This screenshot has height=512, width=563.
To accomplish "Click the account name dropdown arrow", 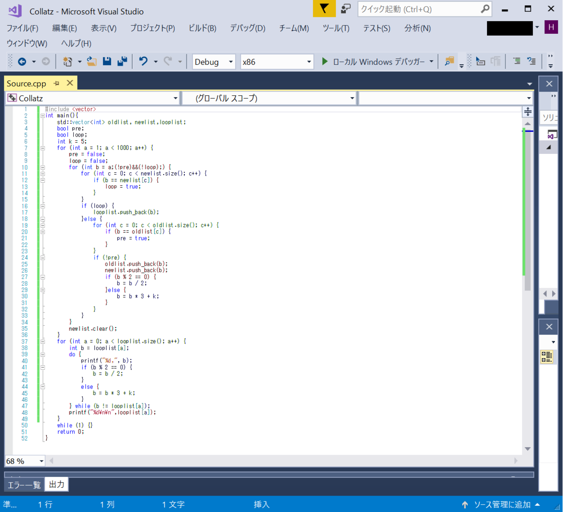I will (537, 28).
